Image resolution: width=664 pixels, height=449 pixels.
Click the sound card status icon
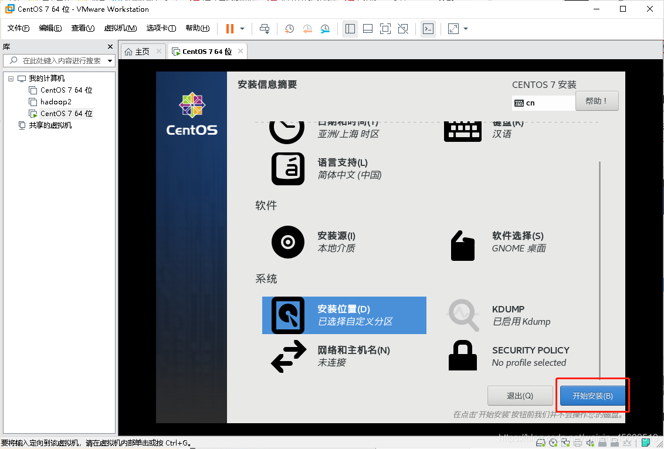click(x=591, y=443)
